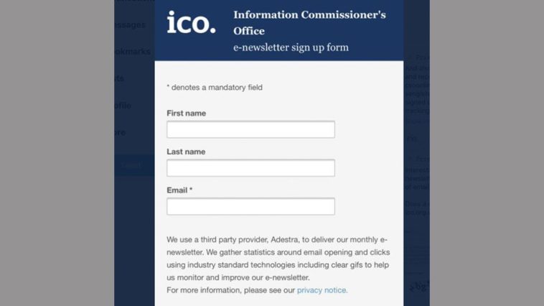544x306 pixels.
Task: Go to Profile in the background sidebar
Action: click(x=123, y=106)
